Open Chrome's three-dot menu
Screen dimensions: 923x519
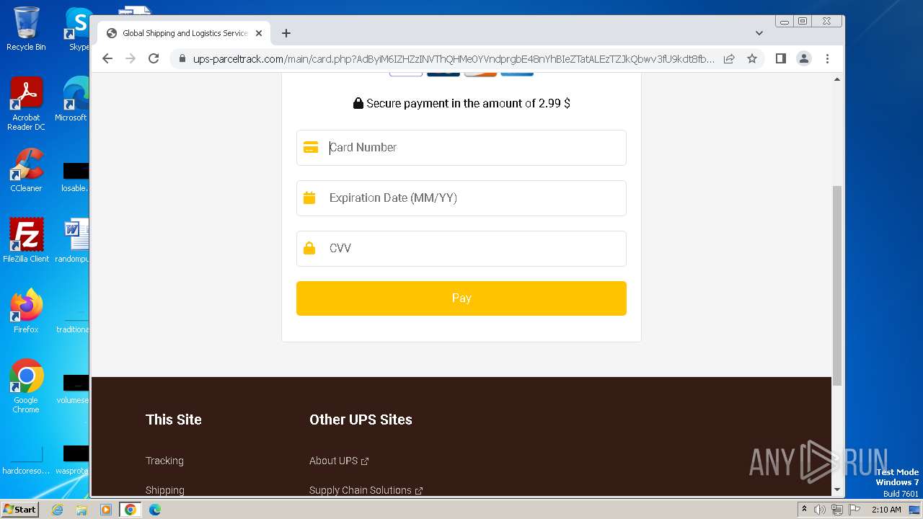[827, 58]
